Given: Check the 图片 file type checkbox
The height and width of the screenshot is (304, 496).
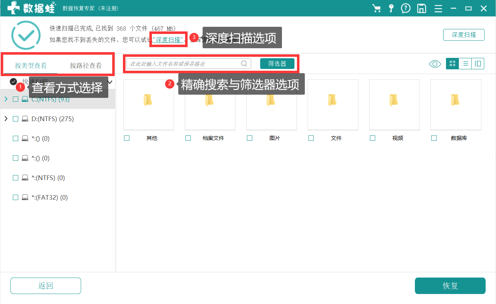Looking at the screenshot, I should (x=249, y=138).
